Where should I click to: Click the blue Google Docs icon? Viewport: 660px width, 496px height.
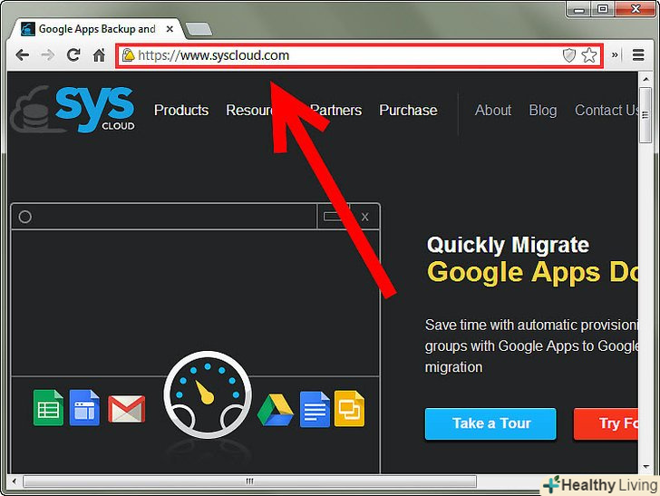coord(315,409)
